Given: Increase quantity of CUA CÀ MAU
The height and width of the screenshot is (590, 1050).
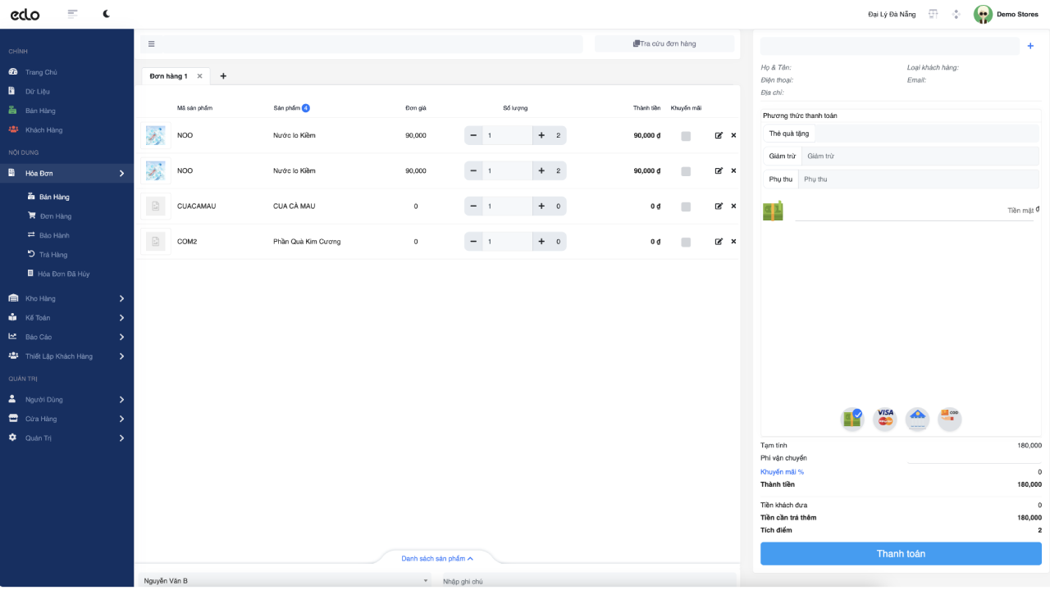Looking at the screenshot, I should pos(541,206).
